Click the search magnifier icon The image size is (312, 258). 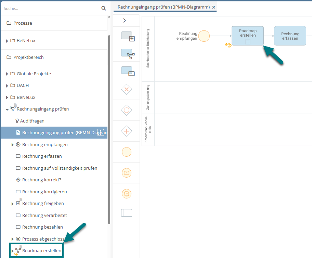(103, 8)
